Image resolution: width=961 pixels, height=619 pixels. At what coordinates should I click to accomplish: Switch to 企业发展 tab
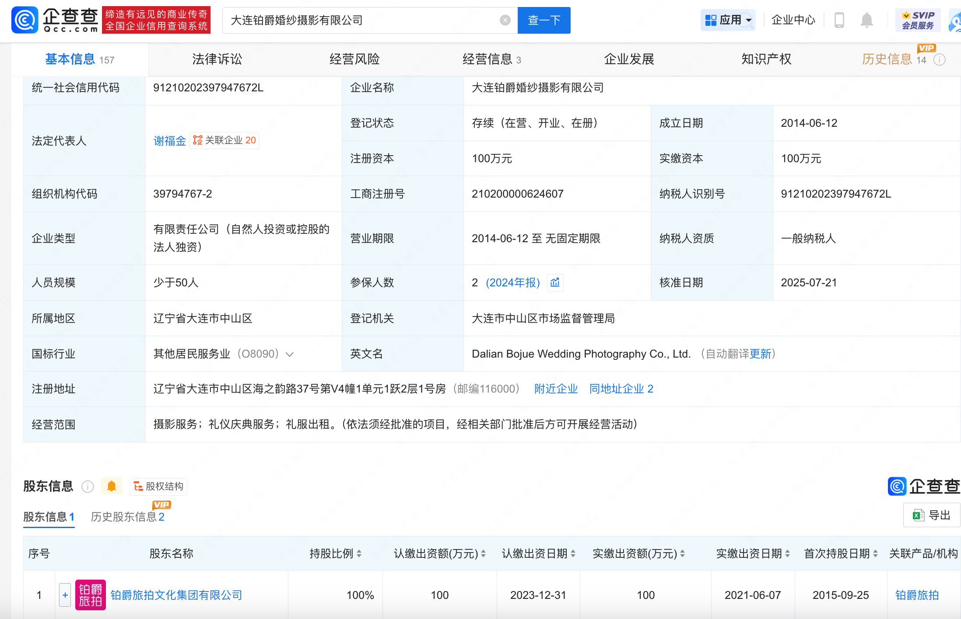click(x=629, y=59)
